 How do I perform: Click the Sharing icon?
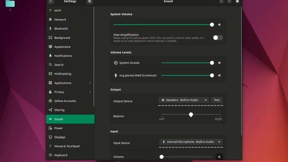pyautogui.click(x=50, y=110)
